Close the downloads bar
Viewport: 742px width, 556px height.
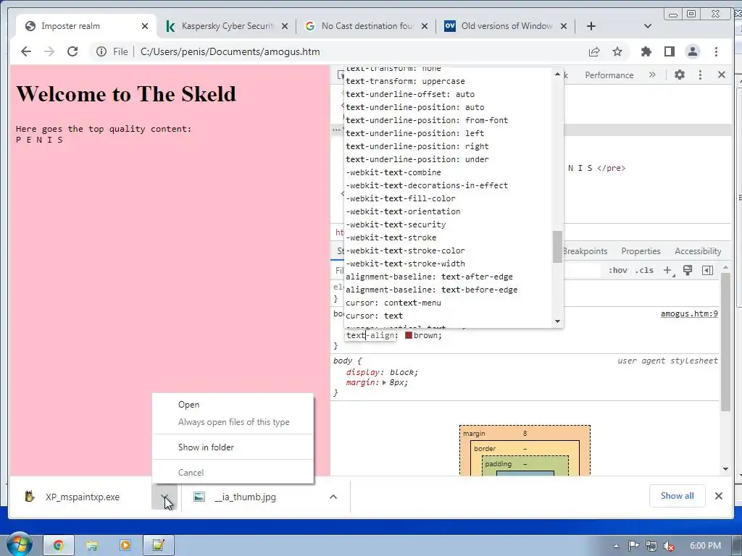pos(719,496)
